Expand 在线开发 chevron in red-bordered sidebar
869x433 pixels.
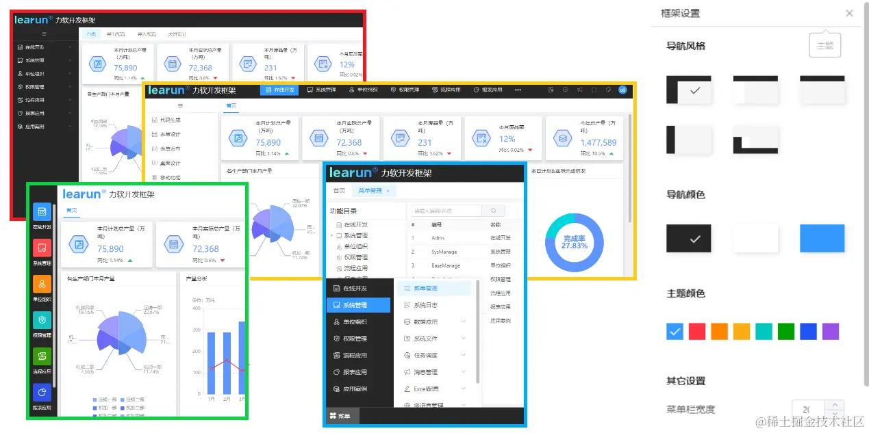tap(70, 47)
